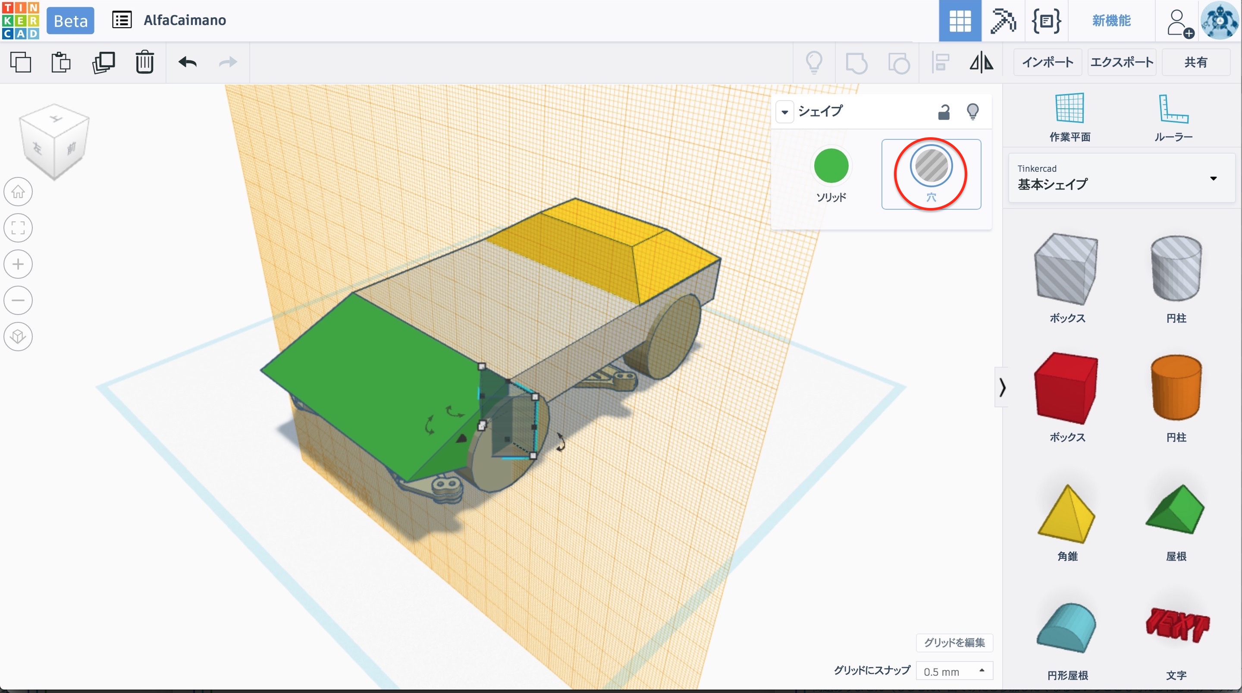Click the Import button
This screenshot has width=1242, height=693.
tap(1047, 62)
